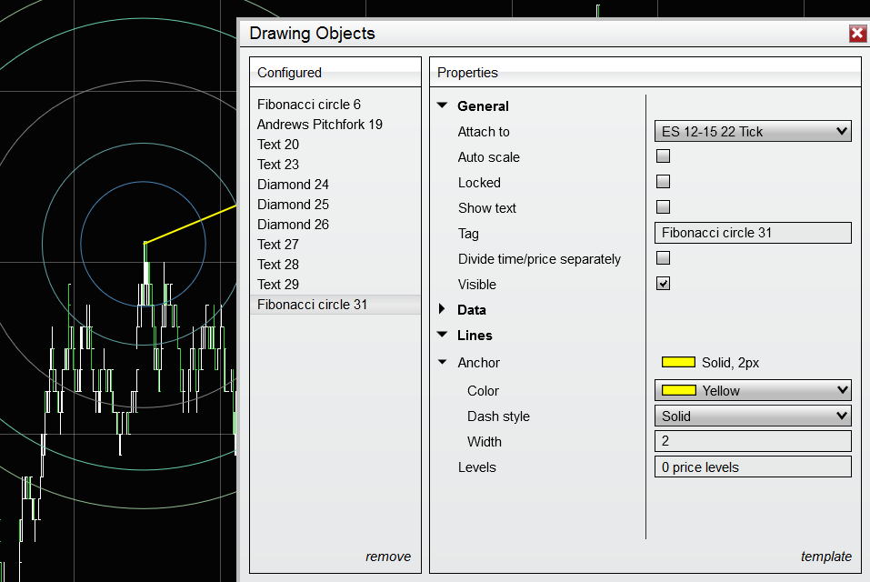Collapse the Lines properties section
Screen dimensions: 870x582
pyautogui.click(x=443, y=336)
